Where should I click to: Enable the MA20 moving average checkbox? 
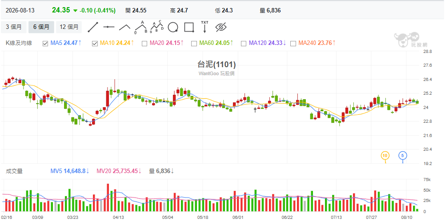[144, 44]
